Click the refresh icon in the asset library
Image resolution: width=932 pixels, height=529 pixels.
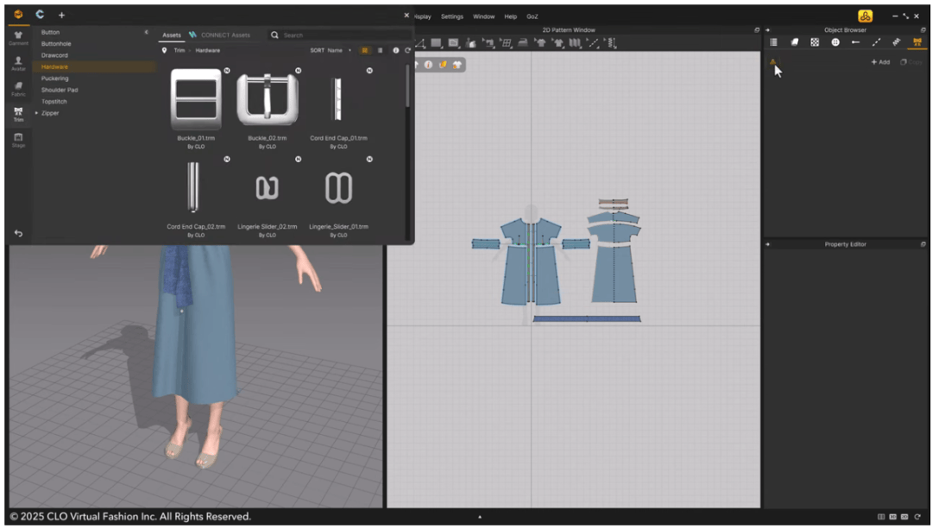point(407,50)
